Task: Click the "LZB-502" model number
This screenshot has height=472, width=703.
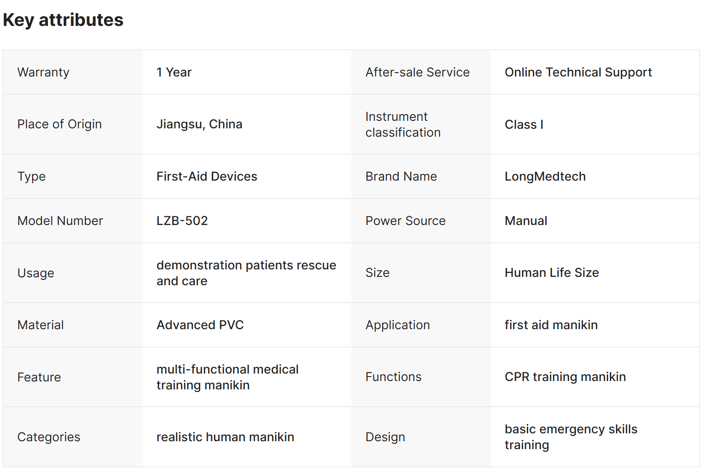Action: tap(182, 221)
